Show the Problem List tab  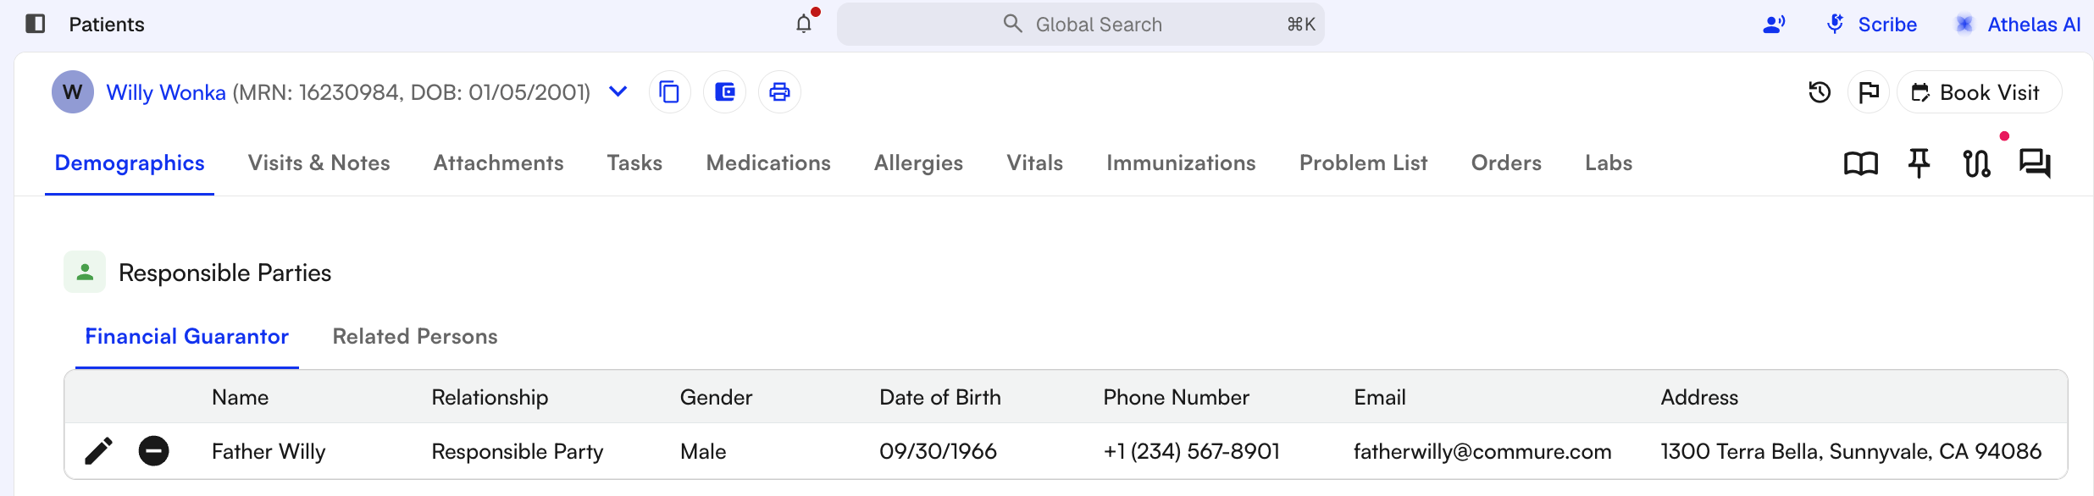[1364, 163]
